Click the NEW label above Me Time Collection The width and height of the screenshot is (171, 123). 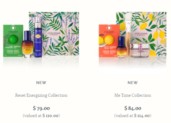pos(133,83)
